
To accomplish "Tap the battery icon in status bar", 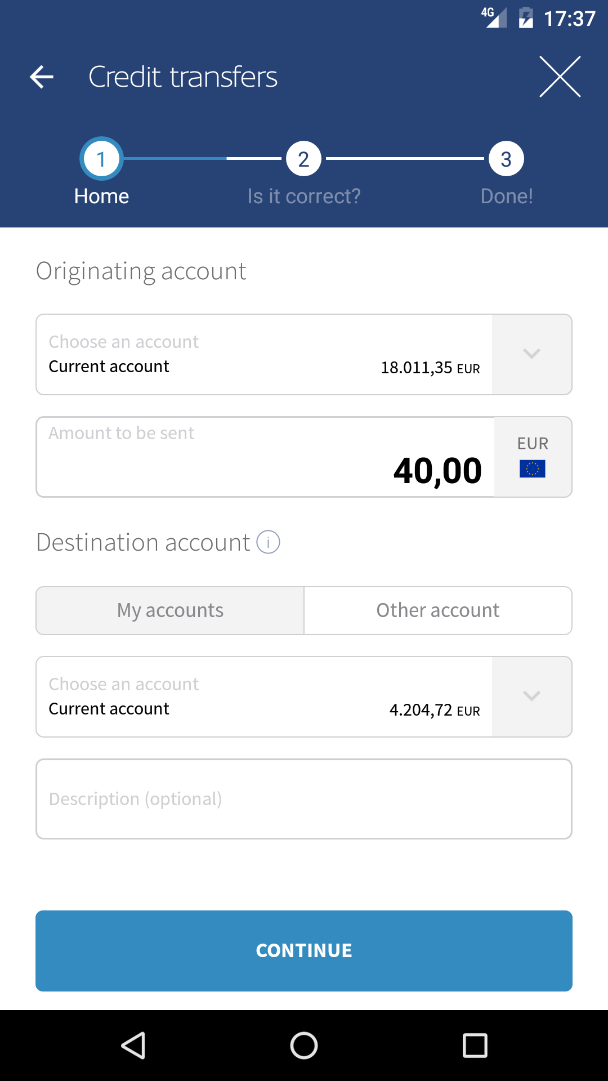I will click(x=526, y=18).
